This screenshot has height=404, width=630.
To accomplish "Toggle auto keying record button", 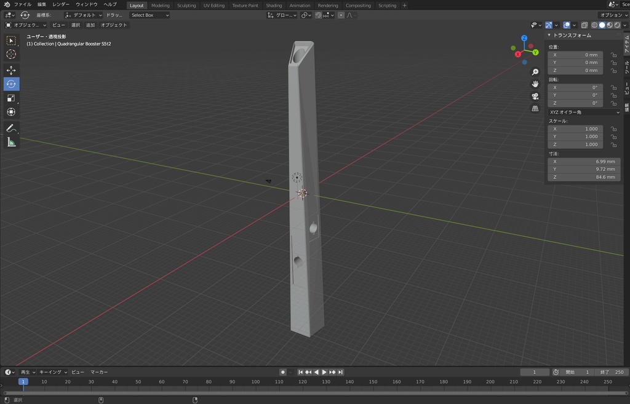I will 283,372.
